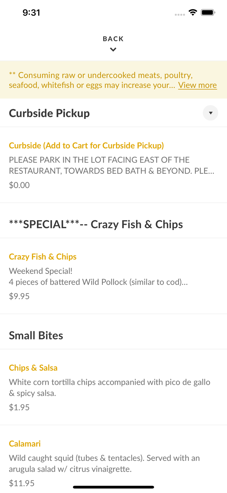Image resolution: width=227 pixels, height=493 pixels.
Task: Tap the chevron below the BACK label
Action: (113, 49)
